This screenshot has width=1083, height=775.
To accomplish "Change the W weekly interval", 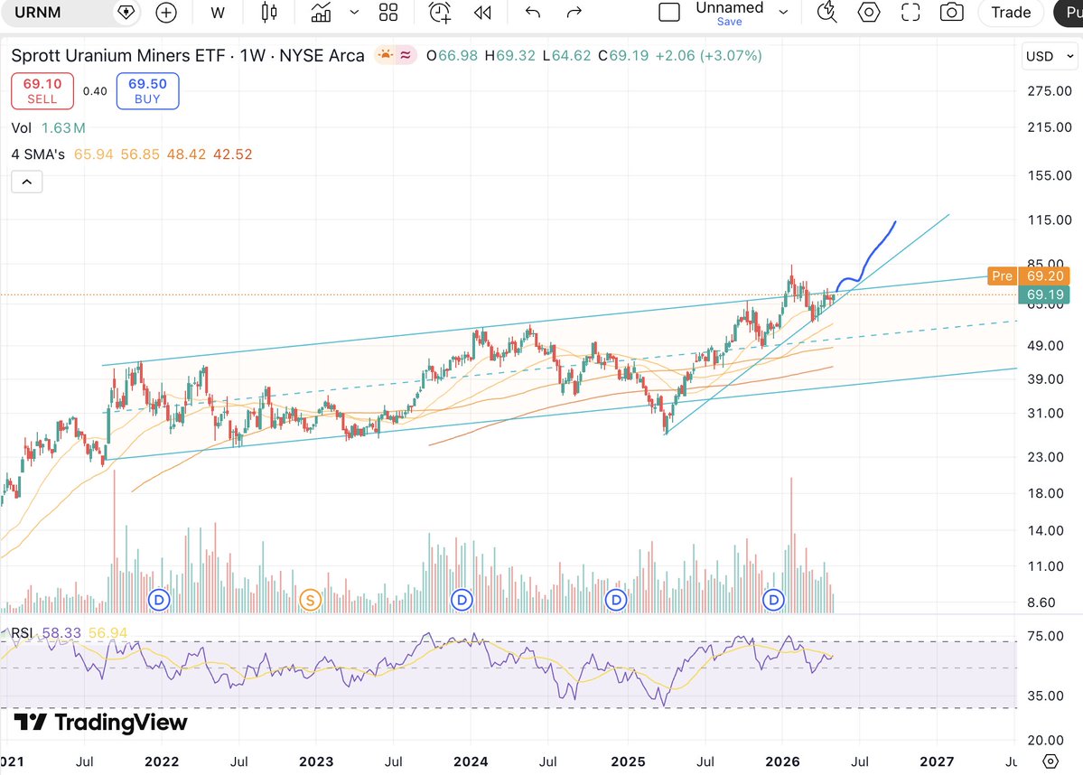I will pyautogui.click(x=218, y=13).
